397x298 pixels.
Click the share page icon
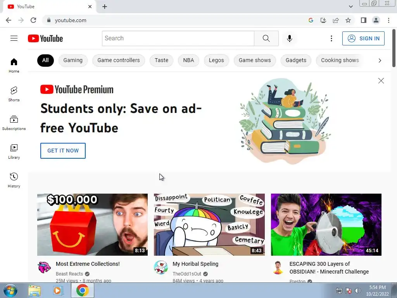point(336,20)
